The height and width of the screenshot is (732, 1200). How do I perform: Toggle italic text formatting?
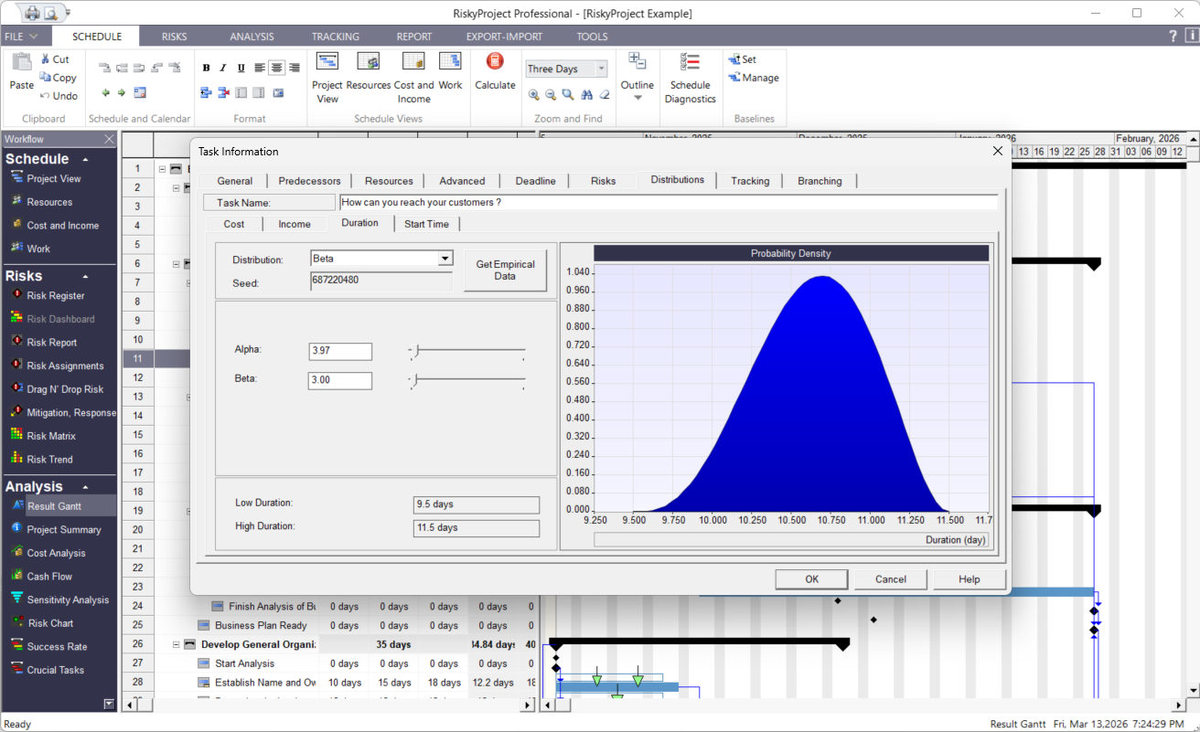[x=222, y=67]
